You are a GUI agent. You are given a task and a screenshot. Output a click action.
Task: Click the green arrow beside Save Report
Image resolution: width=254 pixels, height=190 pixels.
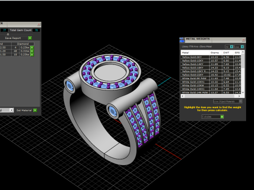[30, 38]
